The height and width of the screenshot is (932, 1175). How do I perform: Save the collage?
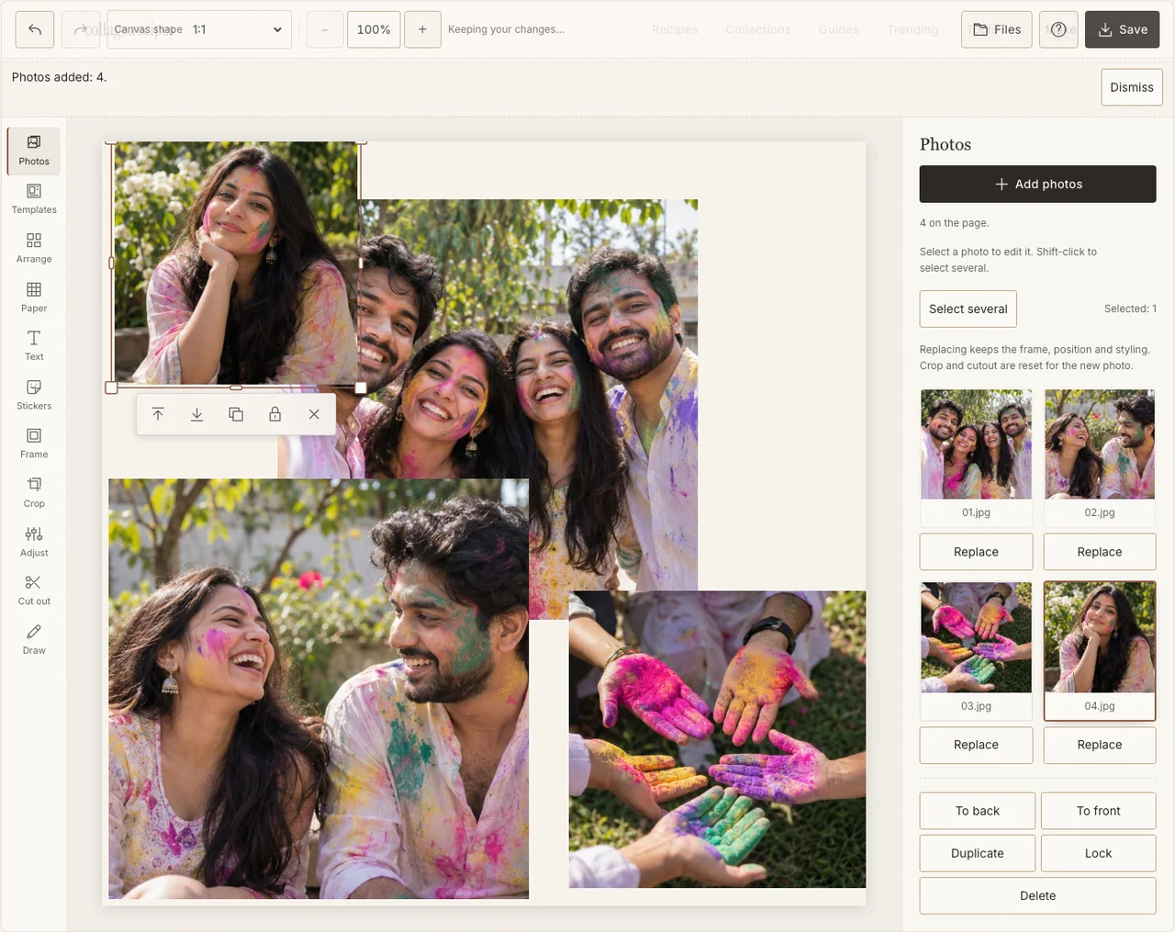pos(1122,29)
